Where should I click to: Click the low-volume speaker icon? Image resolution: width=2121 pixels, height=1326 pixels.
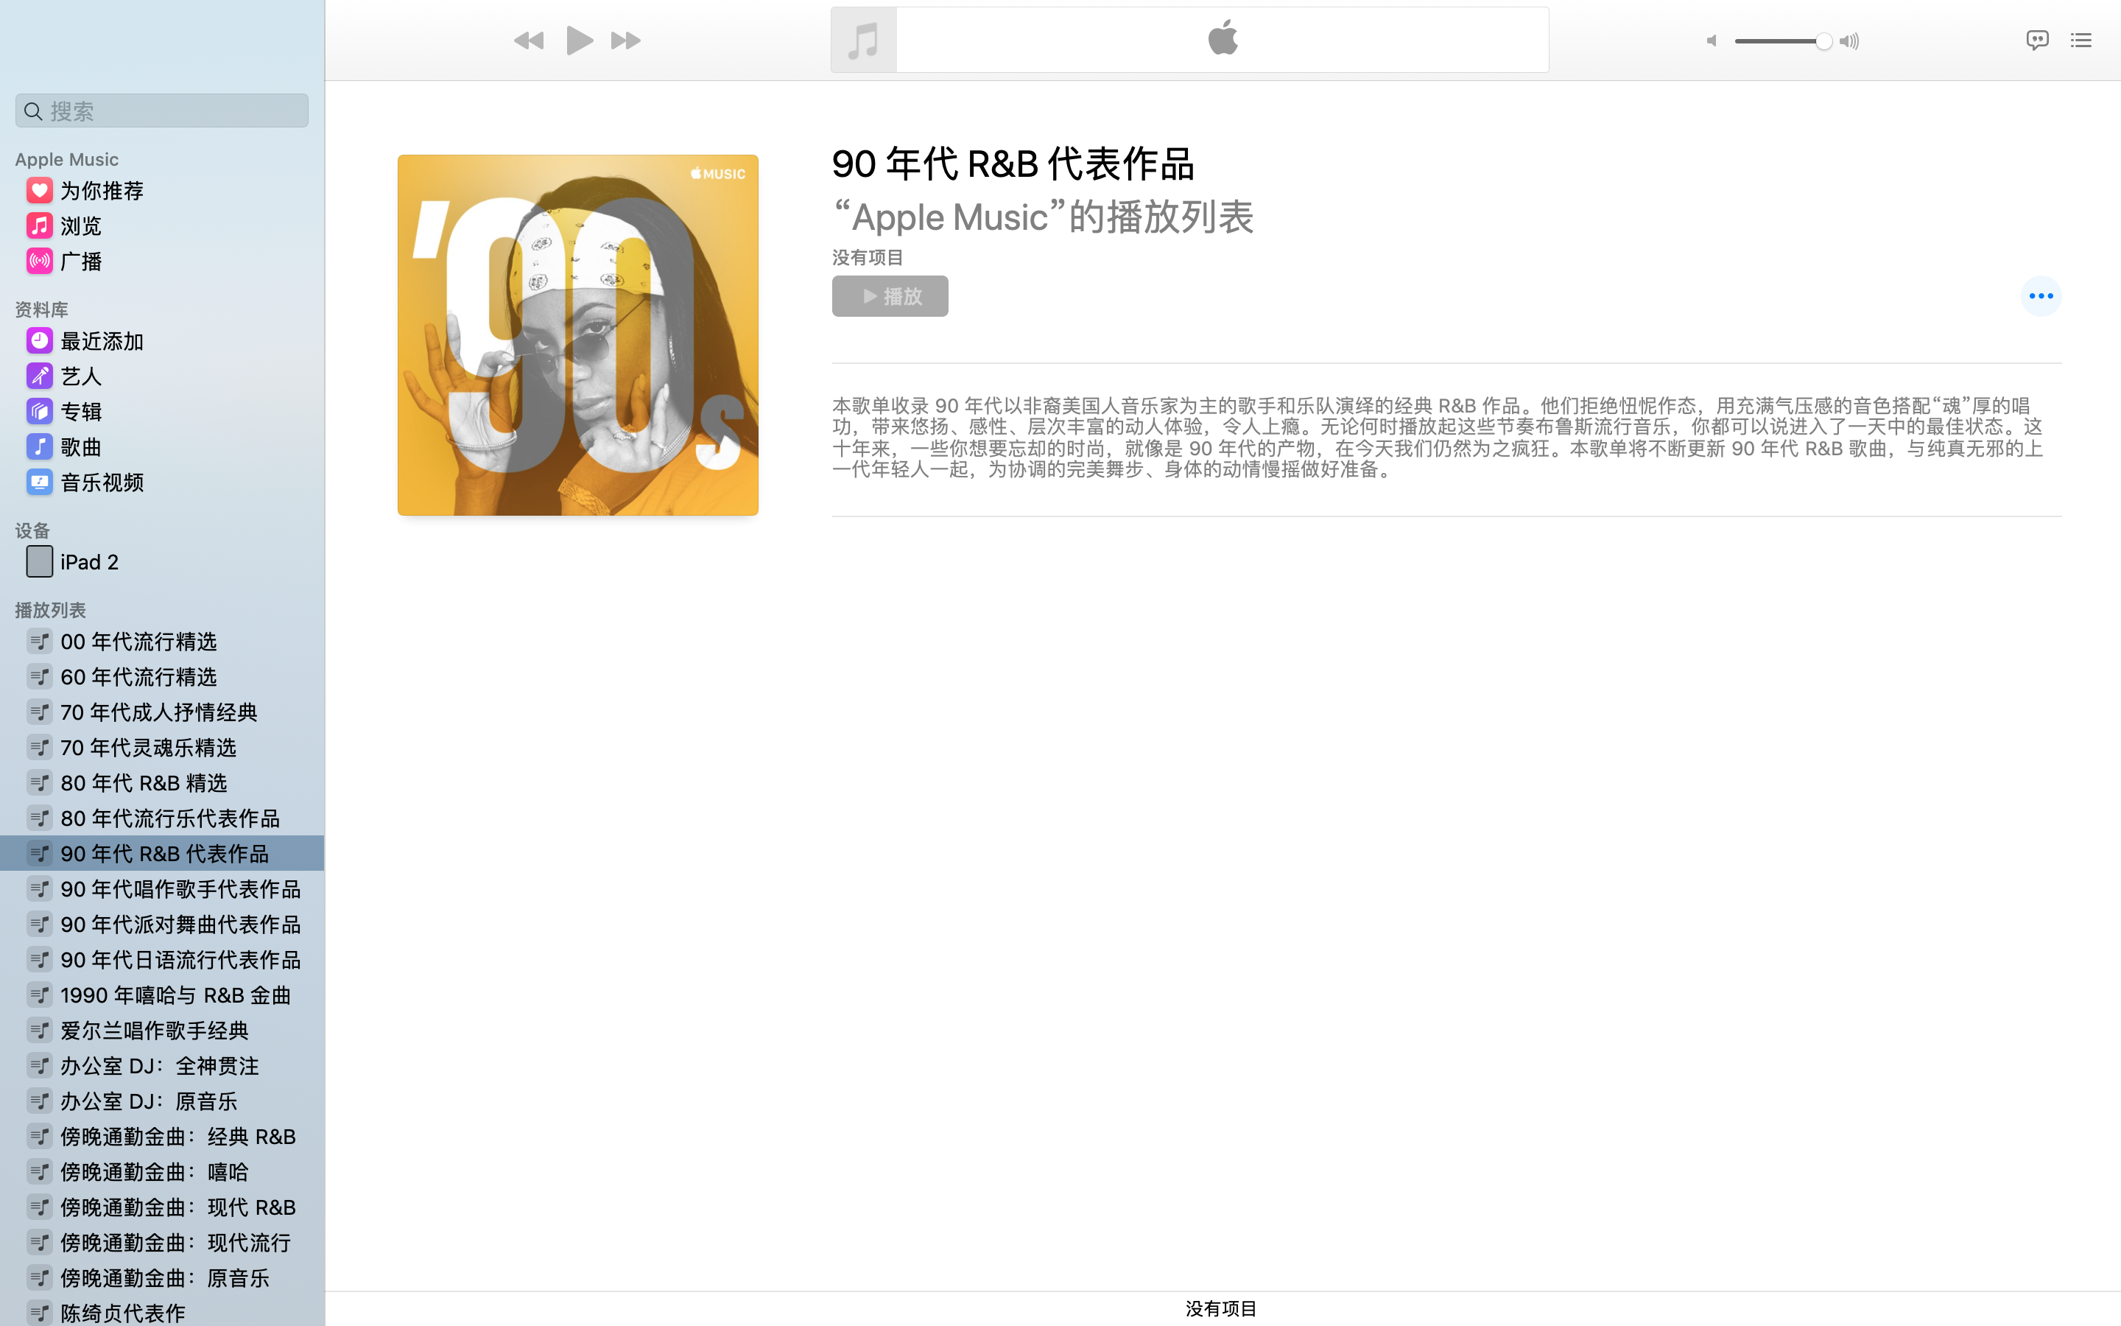point(1711,41)
